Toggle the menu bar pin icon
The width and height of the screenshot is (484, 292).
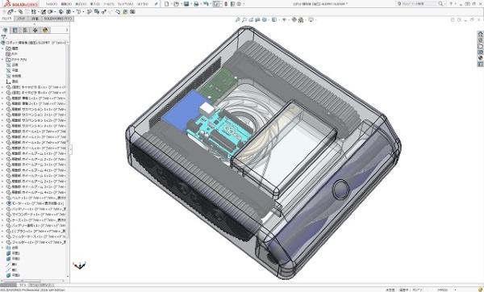tap(156, 4)
